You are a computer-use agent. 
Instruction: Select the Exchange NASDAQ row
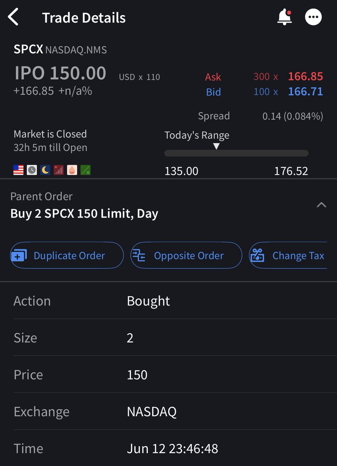click(168, 411)
